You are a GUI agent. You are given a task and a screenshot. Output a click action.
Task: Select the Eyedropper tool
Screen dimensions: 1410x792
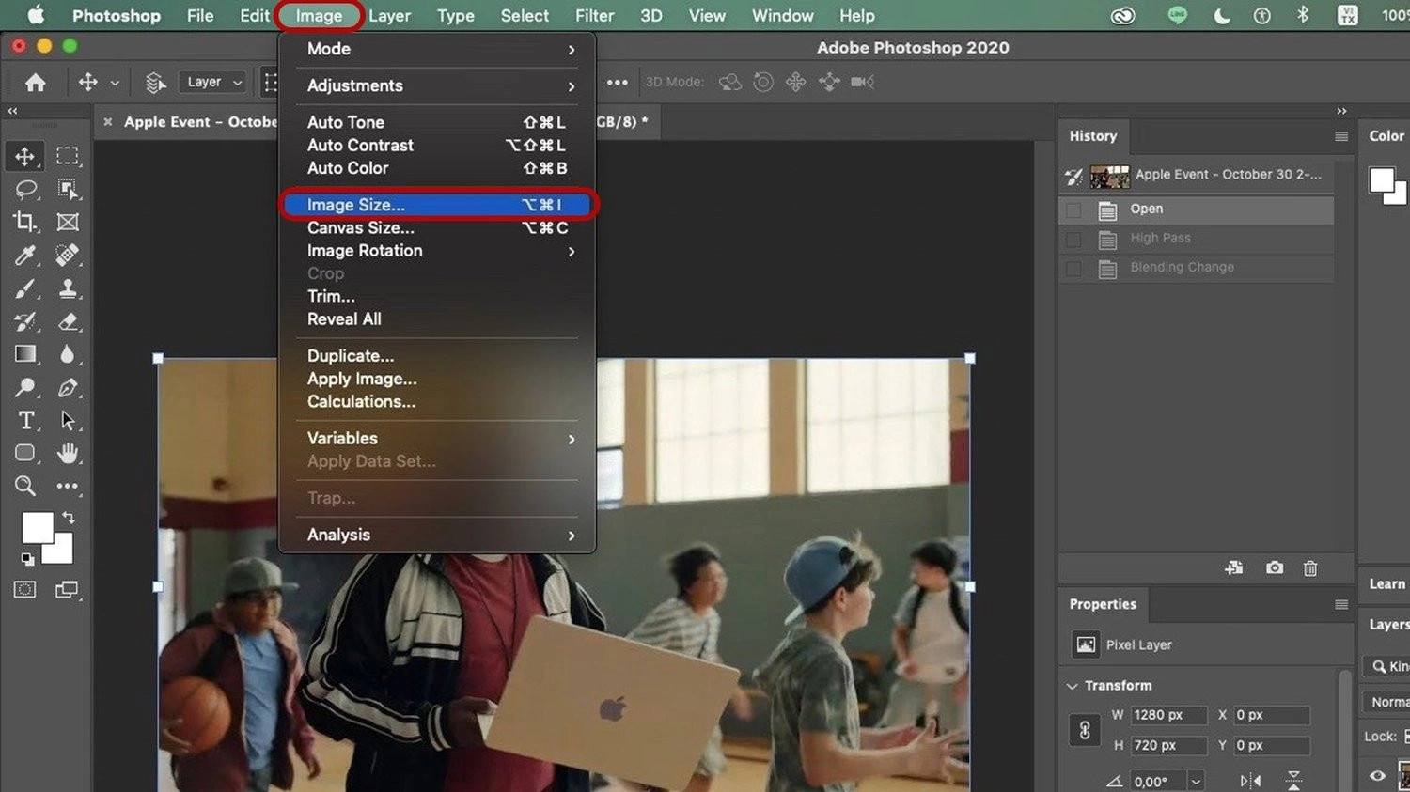pos(25,255)
